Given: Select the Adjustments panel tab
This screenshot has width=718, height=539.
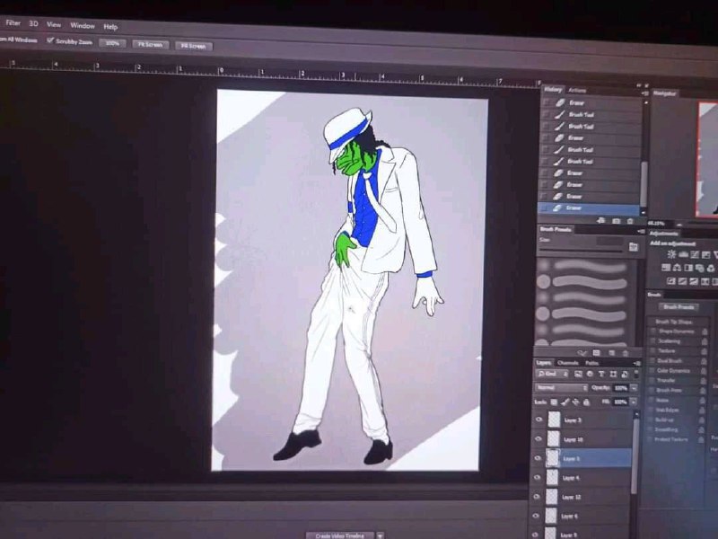Looking at the screenshot, I should (664, 234).
